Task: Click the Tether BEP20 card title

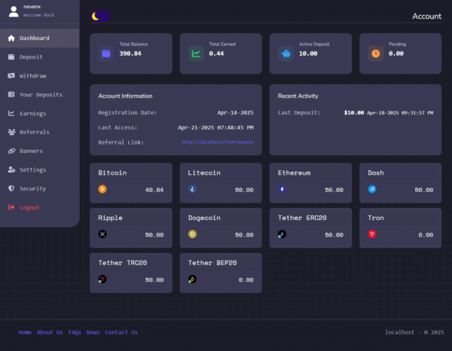Action: pos(212,263)
